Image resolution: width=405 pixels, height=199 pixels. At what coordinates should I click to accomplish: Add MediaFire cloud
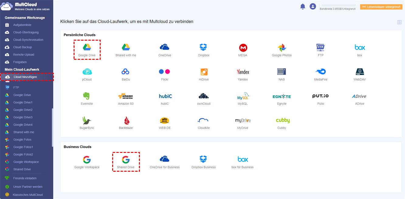pyautogui.click(x=320, y=72)
